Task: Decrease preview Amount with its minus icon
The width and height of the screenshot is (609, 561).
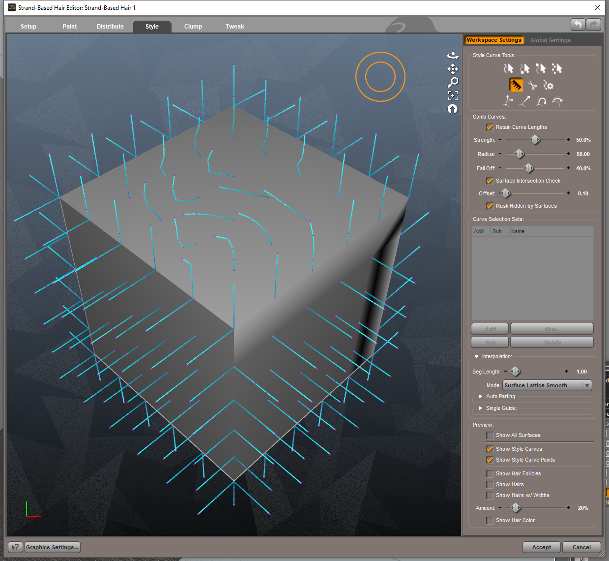Action: click(x=500, y=508)
